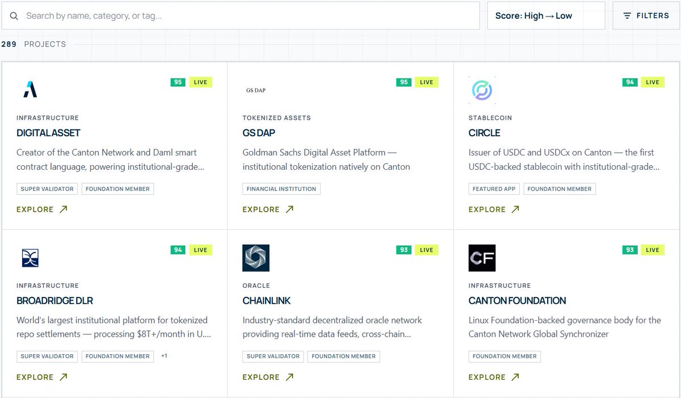This screenshot has width=681, height=398.
Task: Select Foundation Member tag on Chainlink card
Action: [343, 356]
